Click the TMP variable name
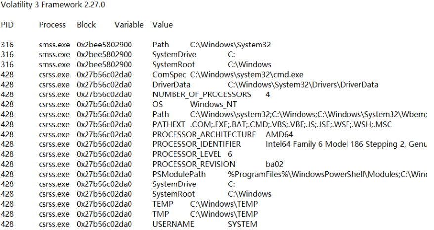This screenshot has width=434, height=230. (x=160, y=214)
